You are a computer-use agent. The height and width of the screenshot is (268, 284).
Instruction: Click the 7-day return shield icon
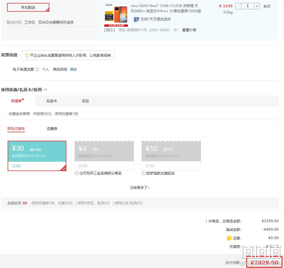[x=136, y=19]
